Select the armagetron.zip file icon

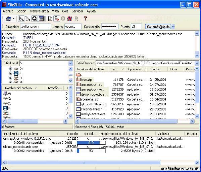[x=78, y=84]
